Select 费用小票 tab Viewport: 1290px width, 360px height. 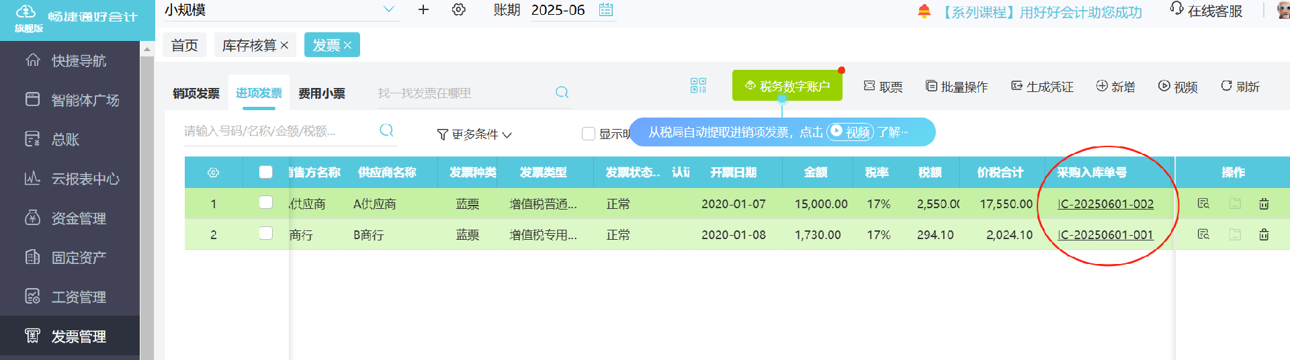pos(322,93)
